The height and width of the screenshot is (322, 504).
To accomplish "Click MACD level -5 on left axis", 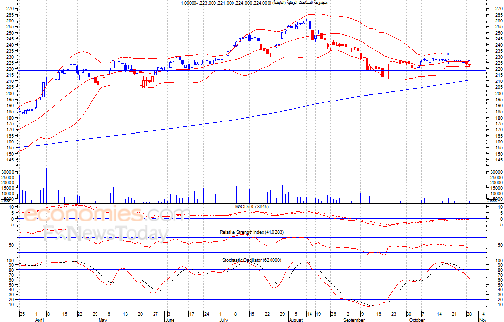I will point(11,225).
